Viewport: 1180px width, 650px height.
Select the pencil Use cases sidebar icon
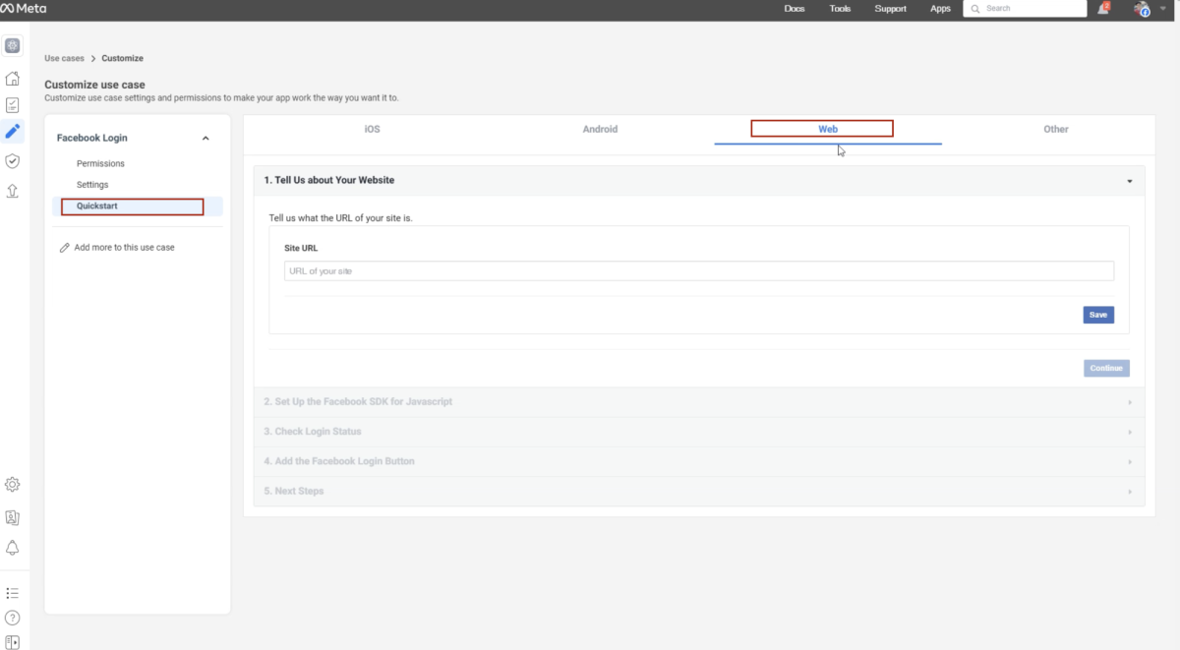[13, 130]
